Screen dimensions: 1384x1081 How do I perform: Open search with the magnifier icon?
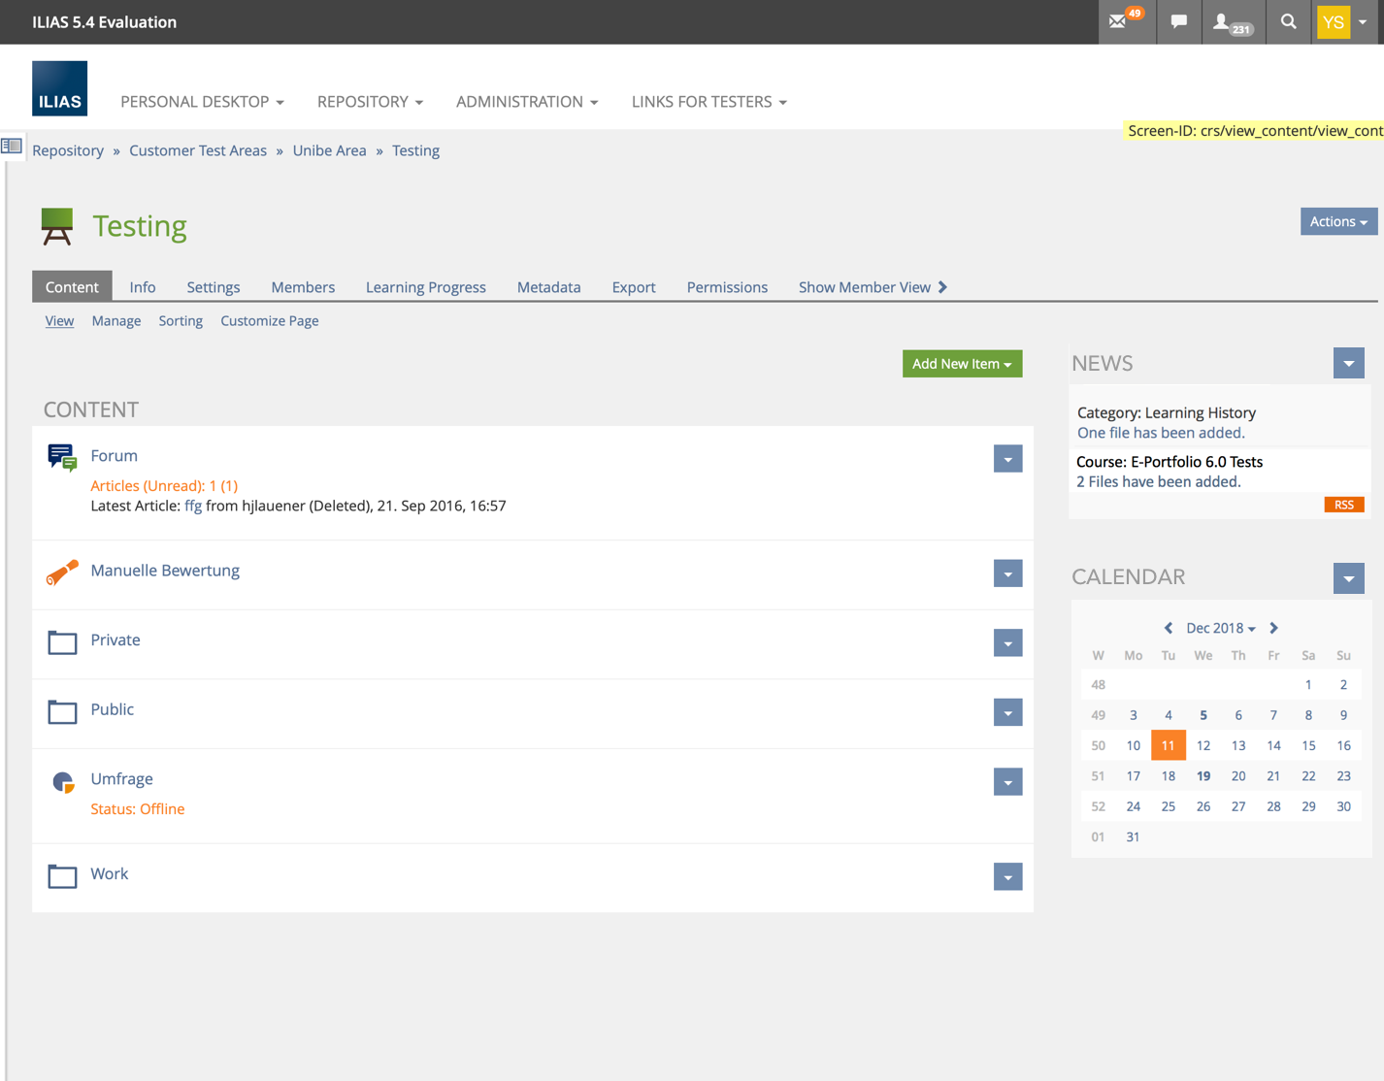click(x=1288, y=21)
